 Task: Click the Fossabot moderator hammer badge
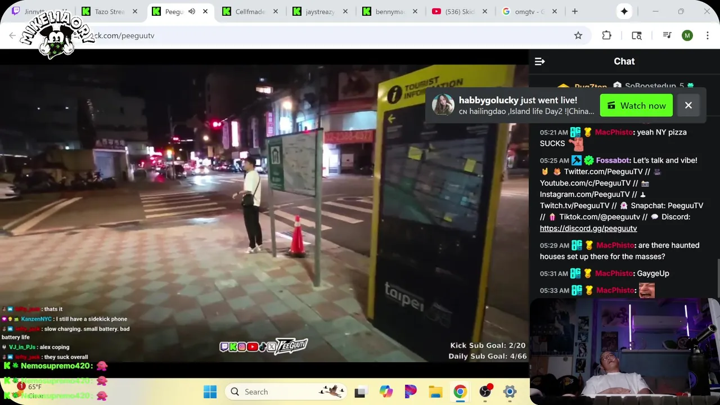pyautogui.click(x=576, y=160)
